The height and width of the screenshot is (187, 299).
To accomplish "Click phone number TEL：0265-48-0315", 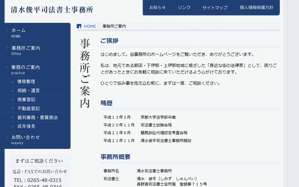I will pyautogui.click(x=38, y=180).
